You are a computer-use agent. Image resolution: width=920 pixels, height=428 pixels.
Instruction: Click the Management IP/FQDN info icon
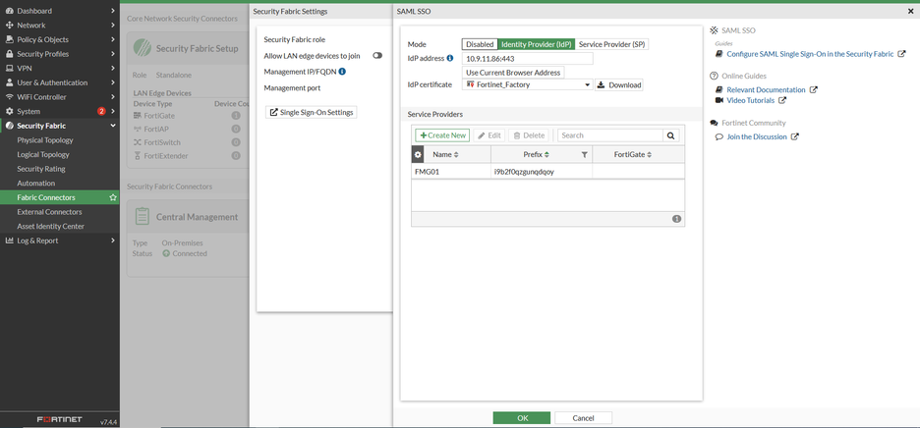tap(342, 72)
